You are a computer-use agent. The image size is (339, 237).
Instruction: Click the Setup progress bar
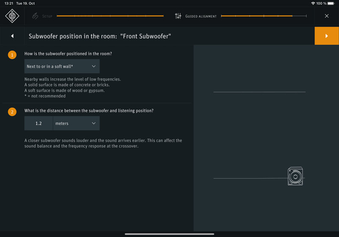click(110, 16)
